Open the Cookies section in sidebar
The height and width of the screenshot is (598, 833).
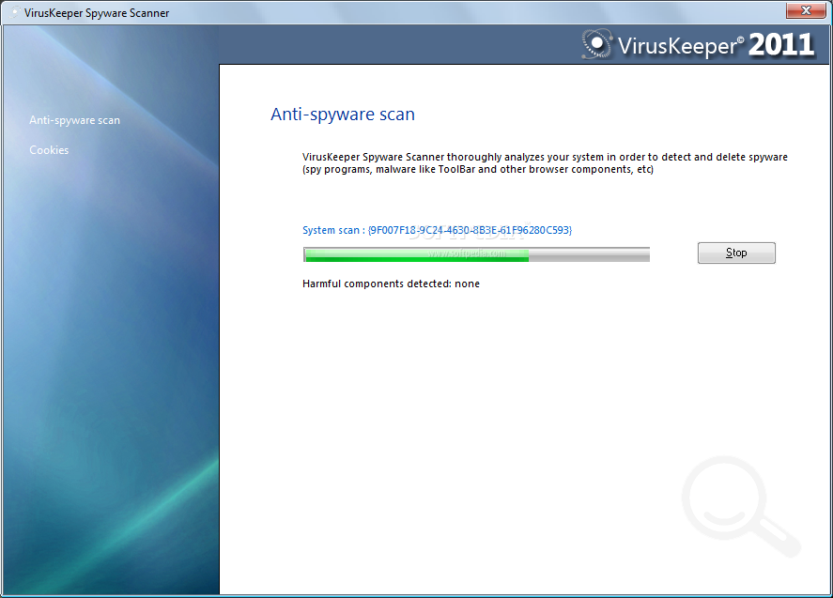click(x=49, y=150)
